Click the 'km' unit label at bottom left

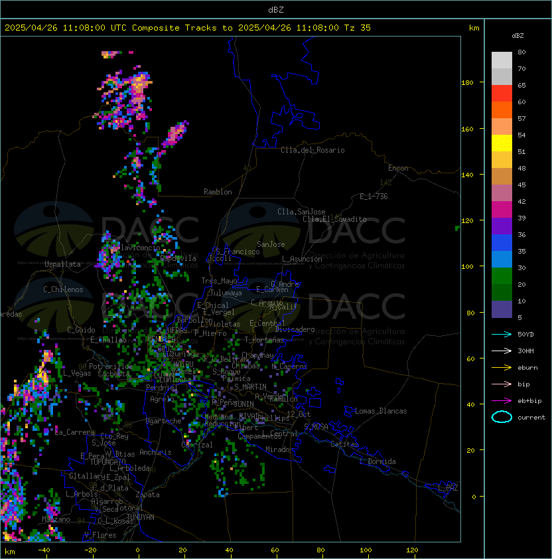(x=10, y=552)
